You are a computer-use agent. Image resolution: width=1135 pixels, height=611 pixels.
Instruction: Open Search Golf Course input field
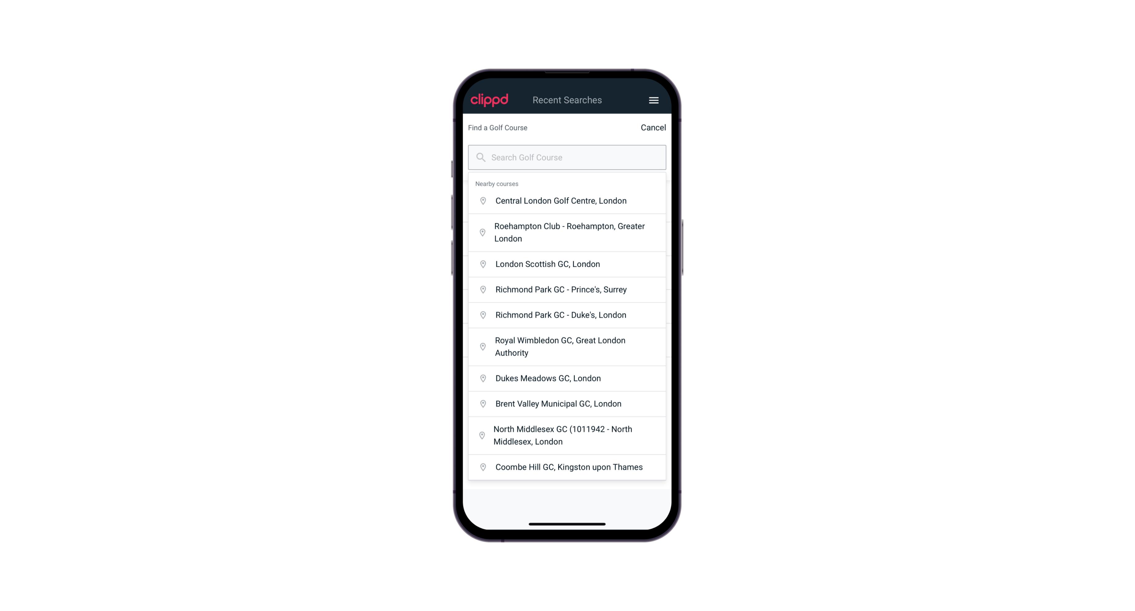(567, 157)
